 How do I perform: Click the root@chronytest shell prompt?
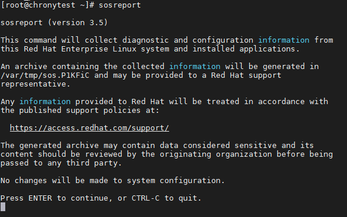(47, 5)
